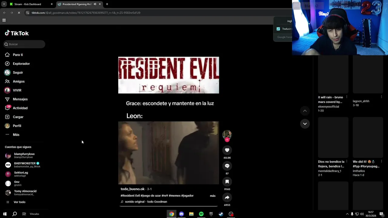This screenshot has width=388, height=218.
Task: Play or pause the Resident Evil video
Action: pos(169,121)
